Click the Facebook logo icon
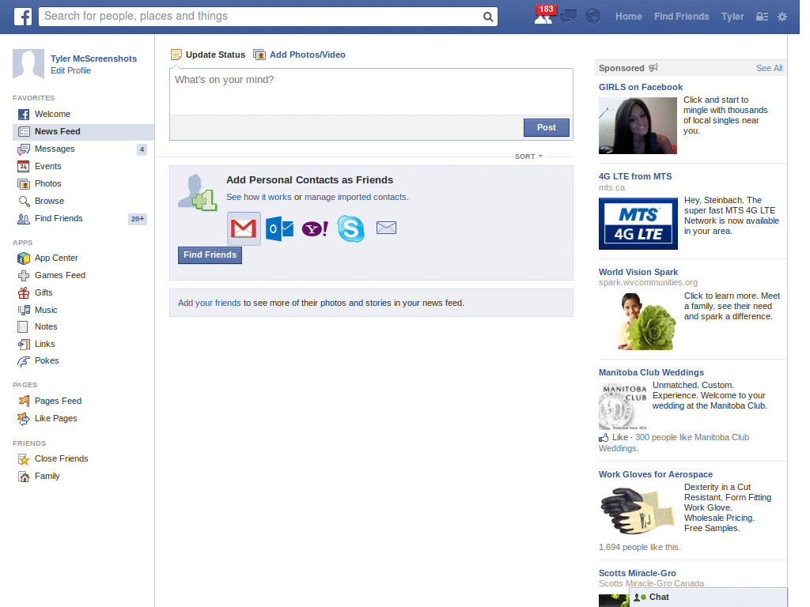Screen dimensions: 810x607 tap(22, 17)
